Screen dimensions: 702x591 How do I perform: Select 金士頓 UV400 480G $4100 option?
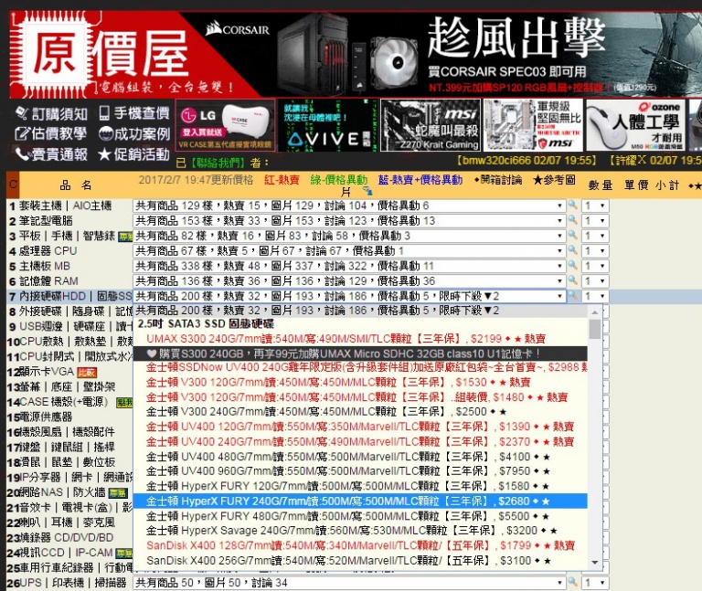coord(360,457)
